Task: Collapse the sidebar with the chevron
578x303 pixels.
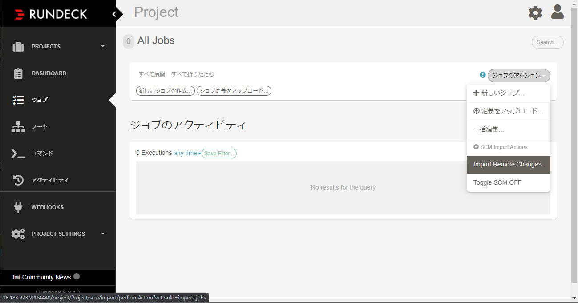Action: [x=114, y=14]
